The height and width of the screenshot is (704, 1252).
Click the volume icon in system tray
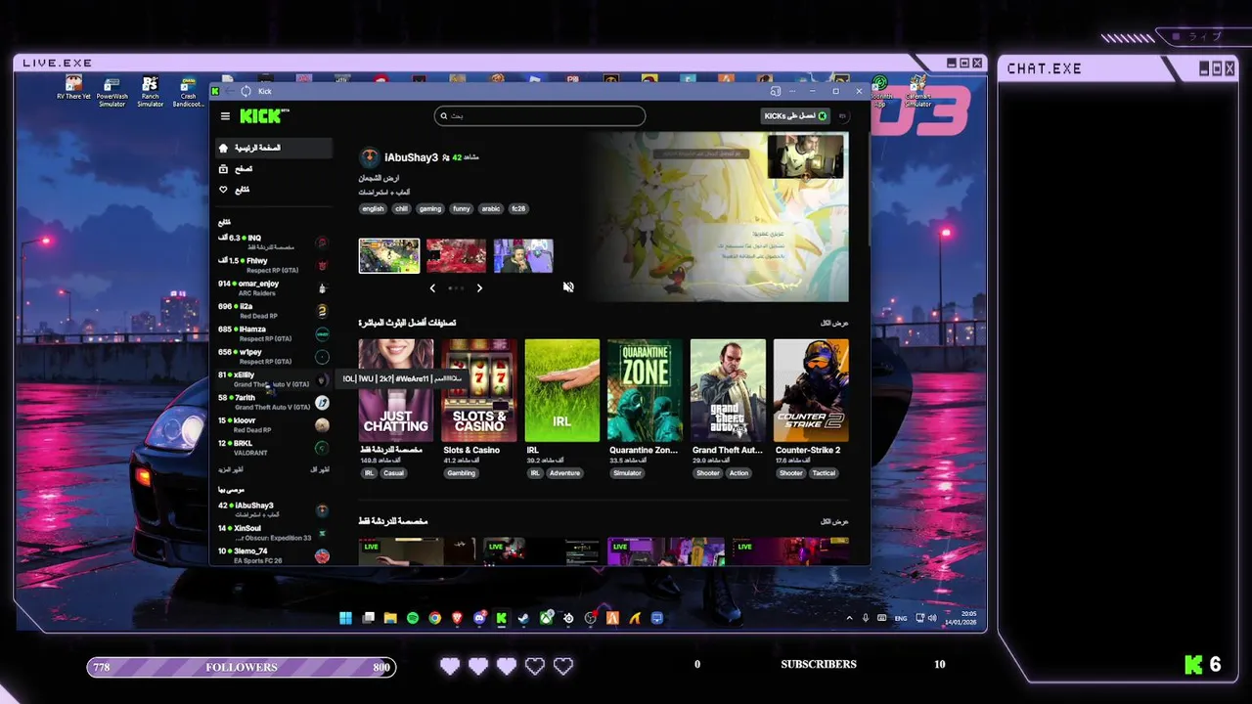click(x=932, y=618)
